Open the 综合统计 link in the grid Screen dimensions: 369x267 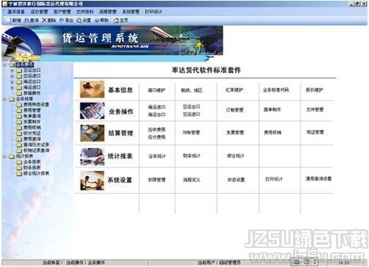pos(236,156)
